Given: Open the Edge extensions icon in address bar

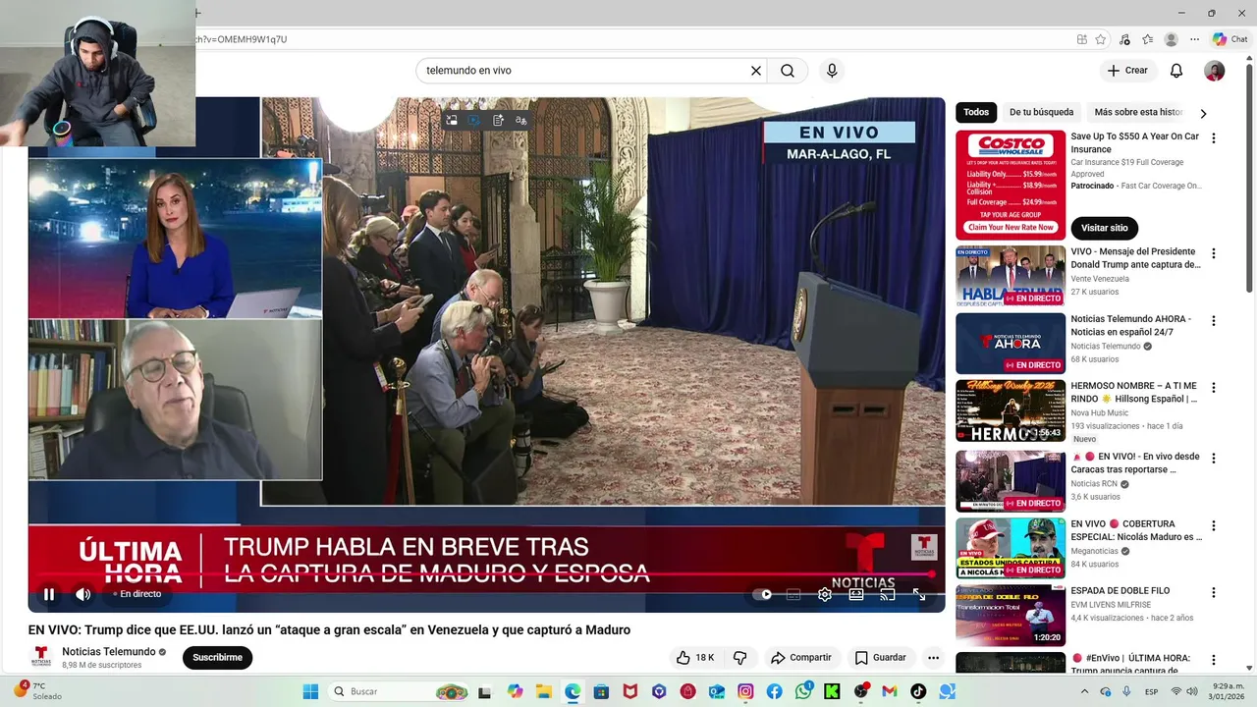Looking at the screenshot, I should 1081,39.
